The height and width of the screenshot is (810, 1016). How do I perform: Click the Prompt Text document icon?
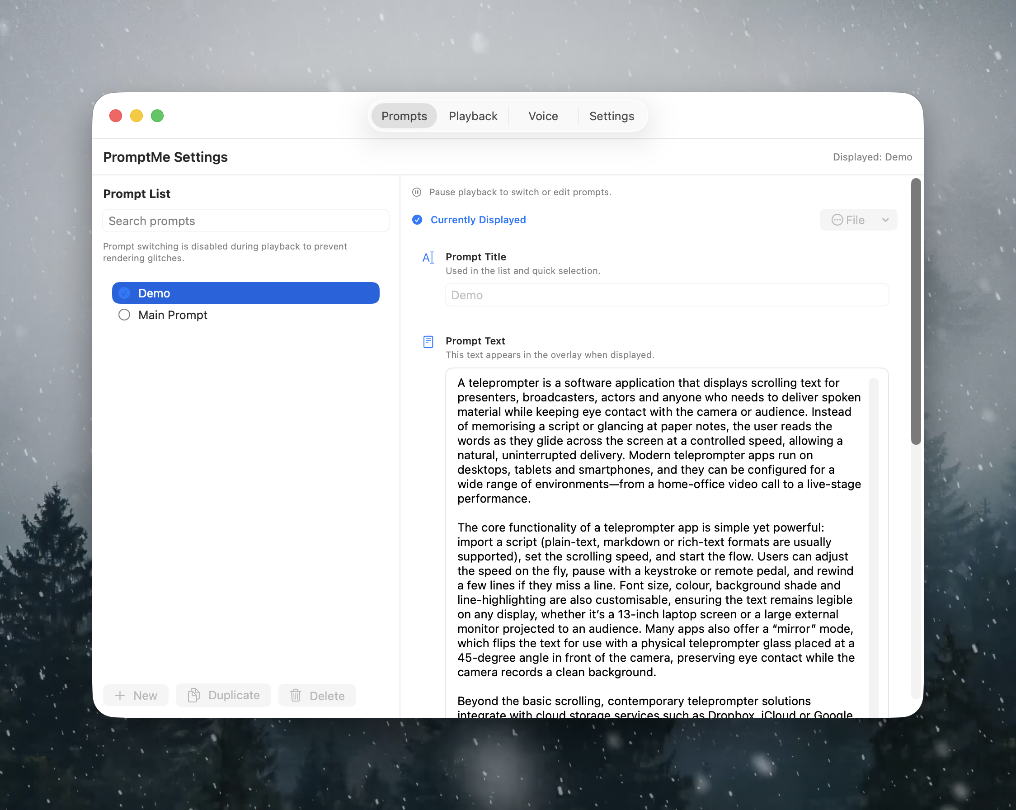pyautogui.click(x=428, y=342)
